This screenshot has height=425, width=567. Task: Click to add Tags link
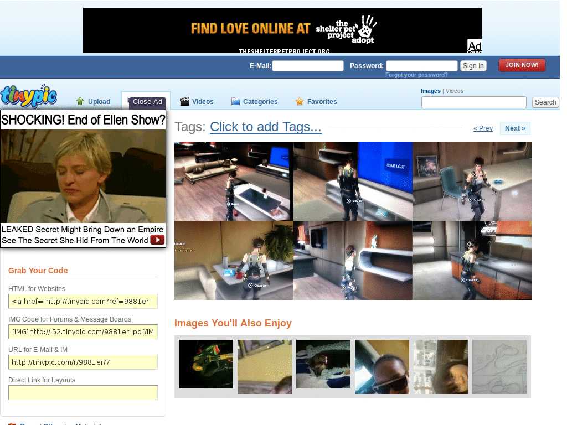coord(265,127)
